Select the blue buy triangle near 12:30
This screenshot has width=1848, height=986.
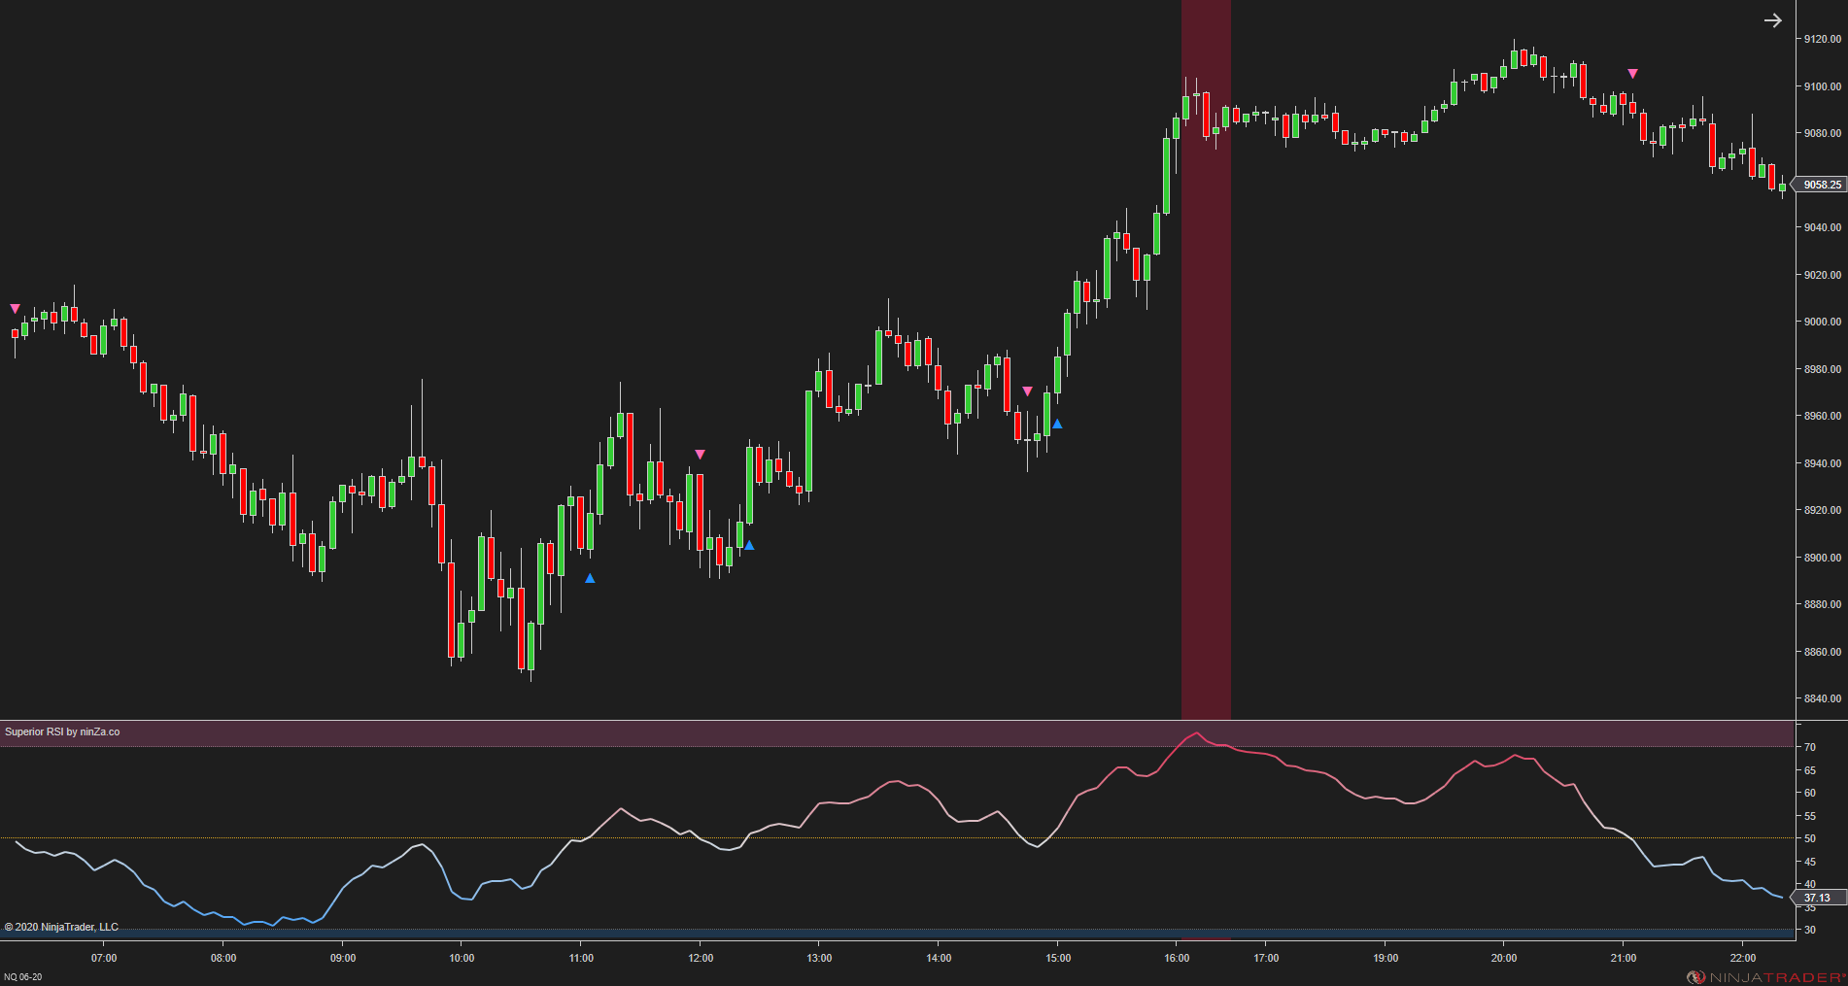(x=748, y=545)
